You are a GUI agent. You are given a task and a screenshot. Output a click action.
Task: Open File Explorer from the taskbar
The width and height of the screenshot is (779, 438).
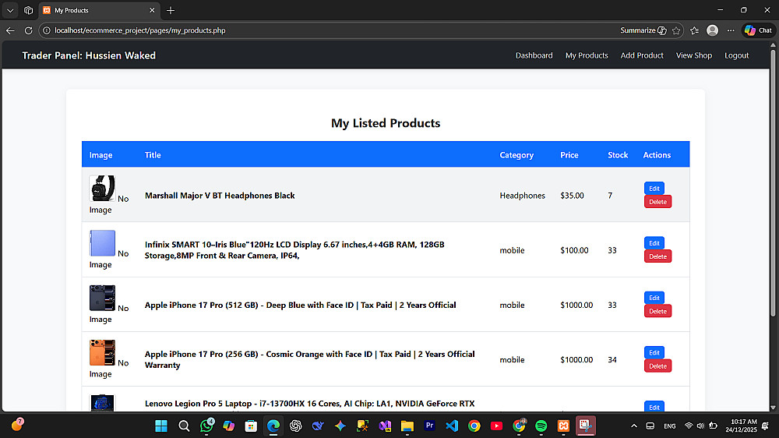click(x=407, y=426)
